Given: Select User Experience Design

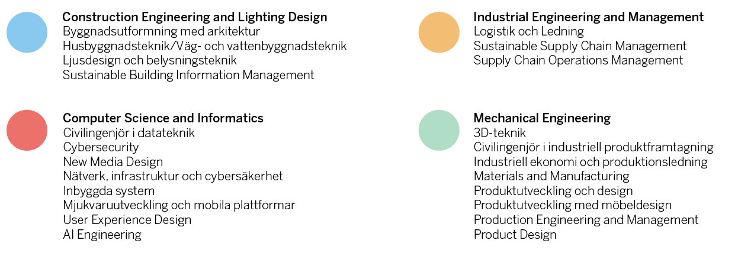Looking at the screenshot, I should click(127, 220).
